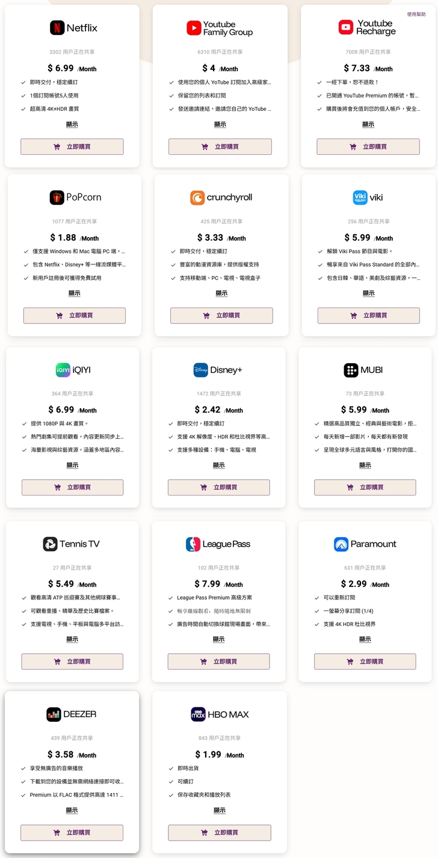Buy Netflix with 立即購買 button
This screenshot has width=438, height=858.
coord(72,147)
